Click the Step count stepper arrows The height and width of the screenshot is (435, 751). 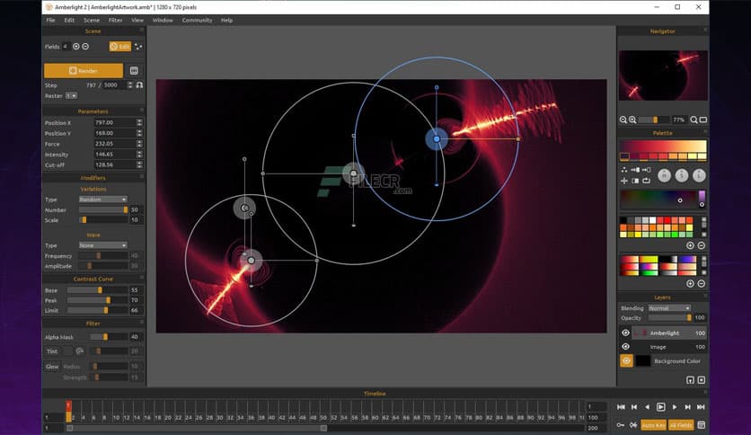click(x=129, y=84)
